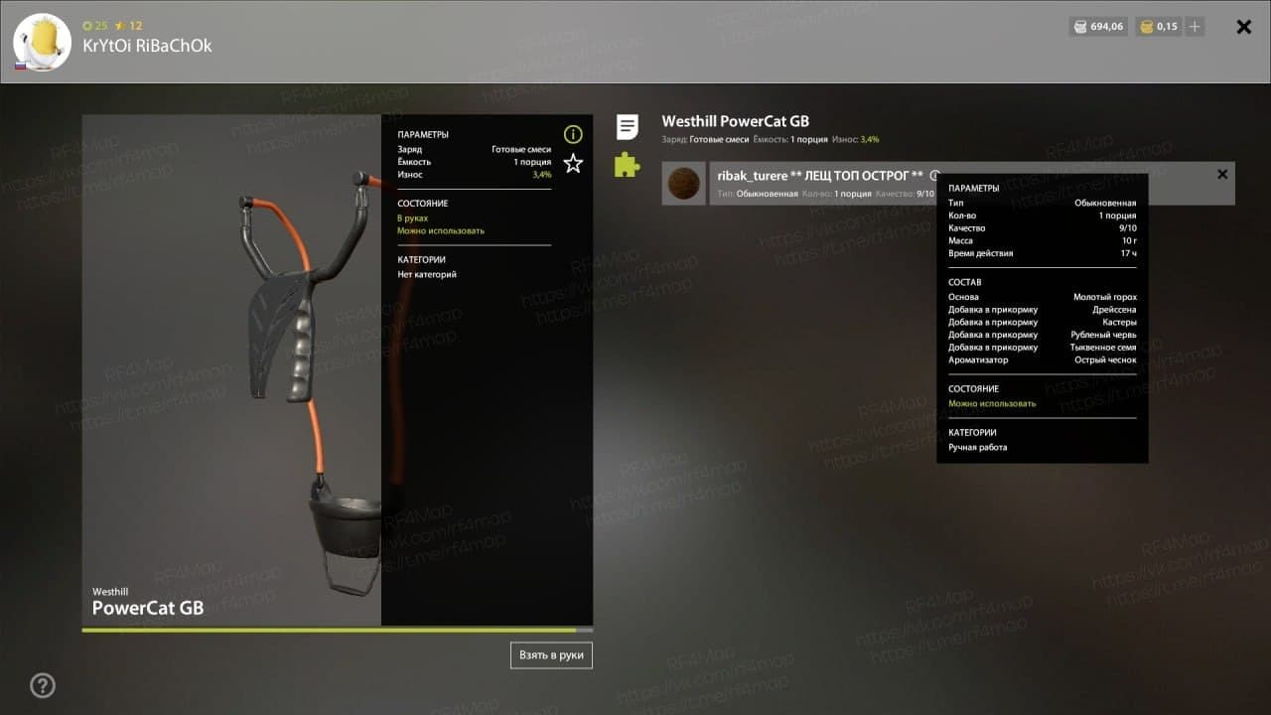Click the "Ручная работа" category
The width and height of the screenshot is (1271, 715).
[978, 447]
